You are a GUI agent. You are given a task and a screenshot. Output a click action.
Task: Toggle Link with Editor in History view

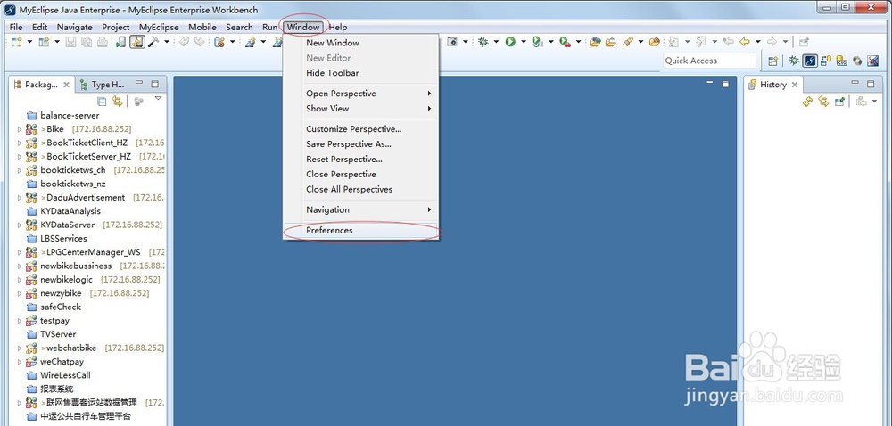823,101
